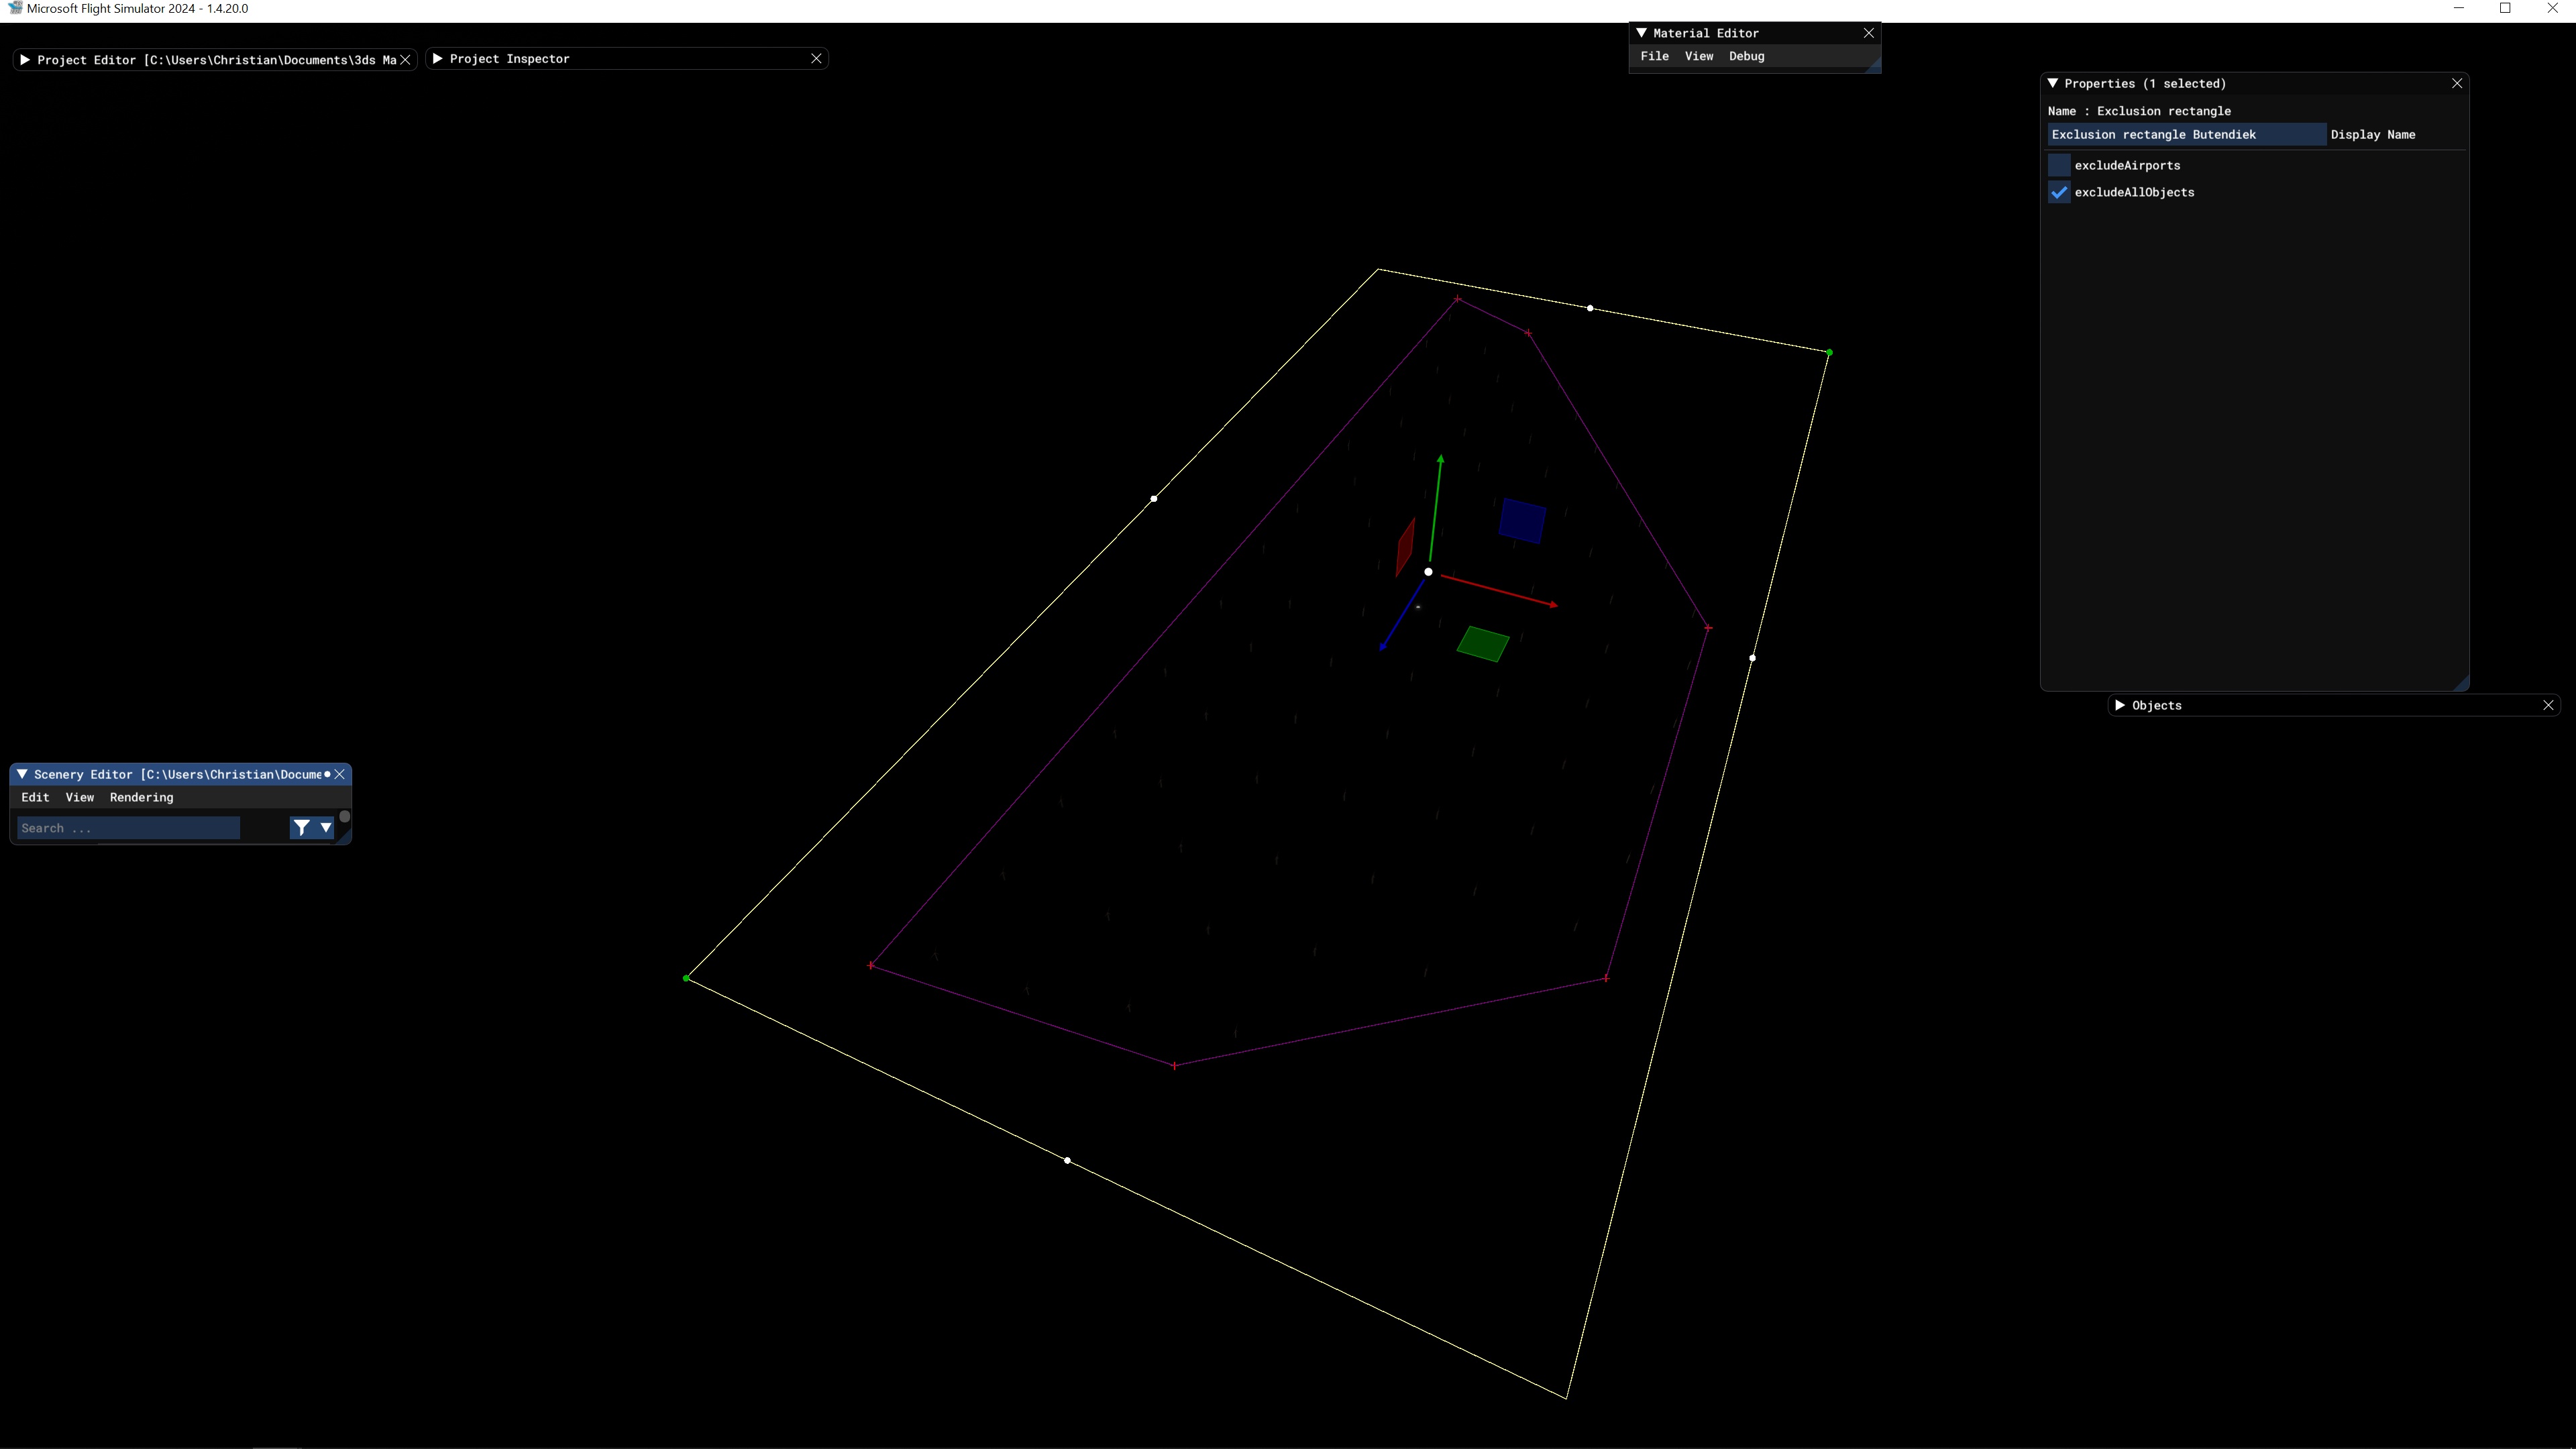The image size is (2576, 1449).
Task: Collapse the Material Editor panel
Action: (x=1641, y=33)
